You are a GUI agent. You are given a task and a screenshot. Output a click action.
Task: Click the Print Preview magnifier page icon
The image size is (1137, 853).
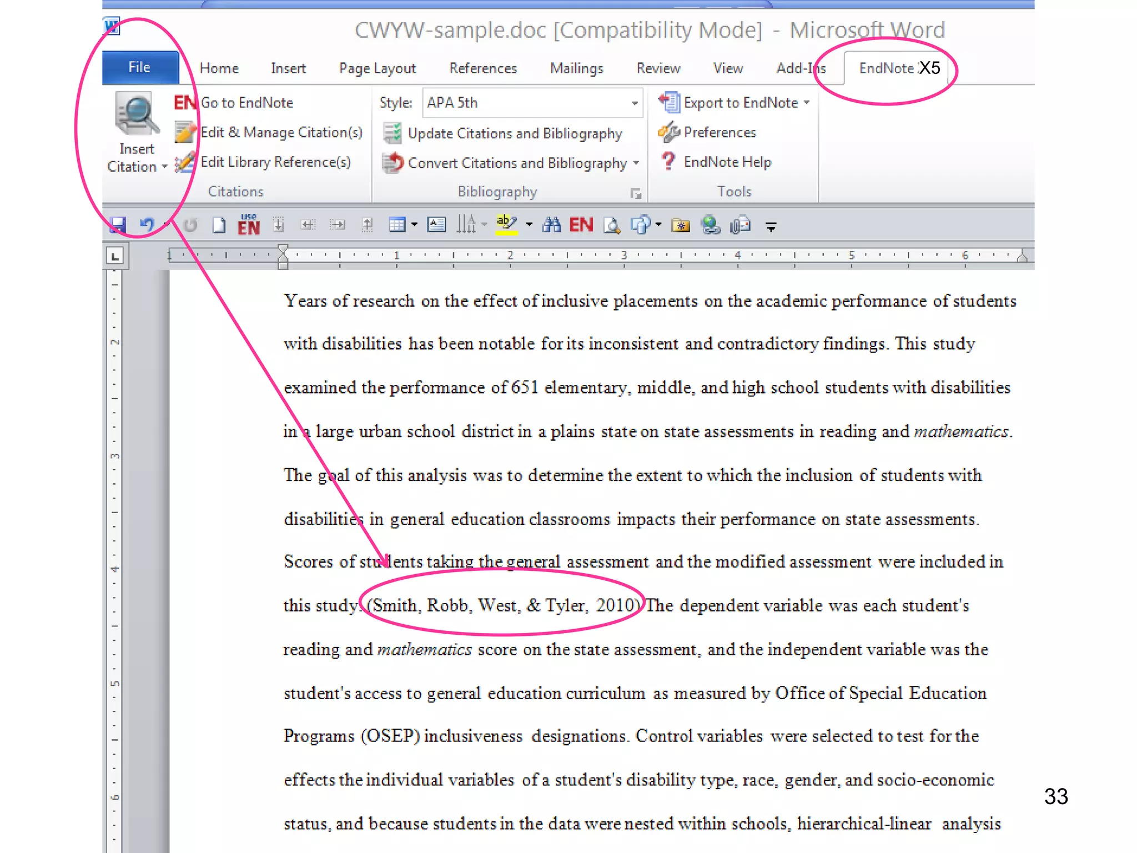coord(612,225)
